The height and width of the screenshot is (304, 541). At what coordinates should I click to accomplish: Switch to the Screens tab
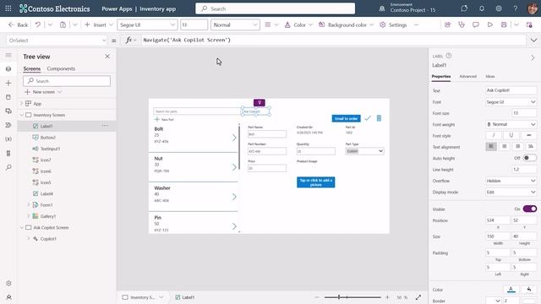32,68
